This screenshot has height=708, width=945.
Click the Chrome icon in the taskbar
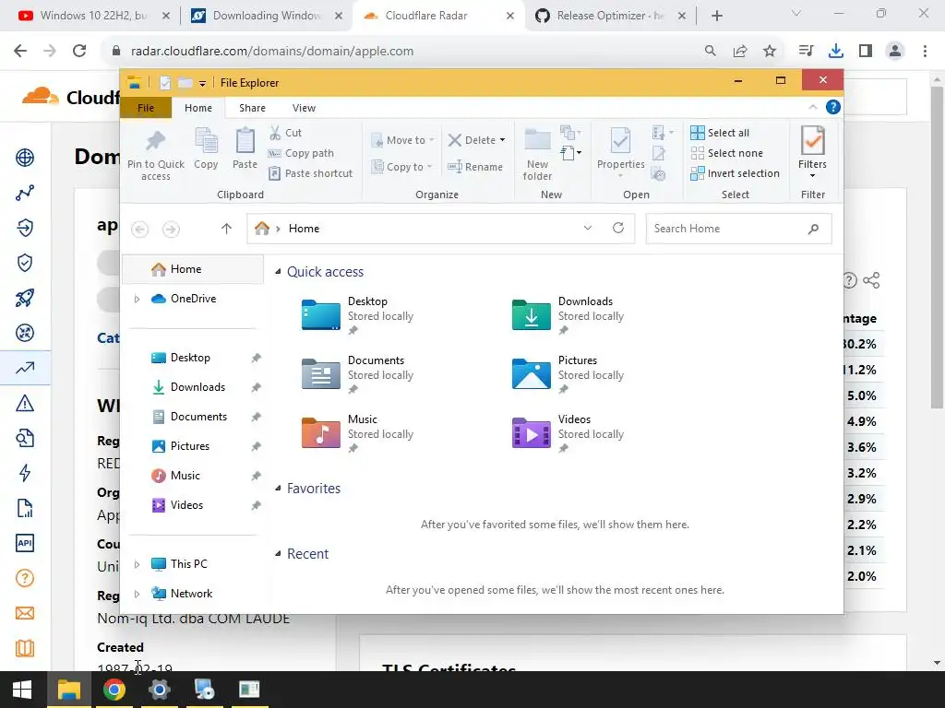point(114,690)
